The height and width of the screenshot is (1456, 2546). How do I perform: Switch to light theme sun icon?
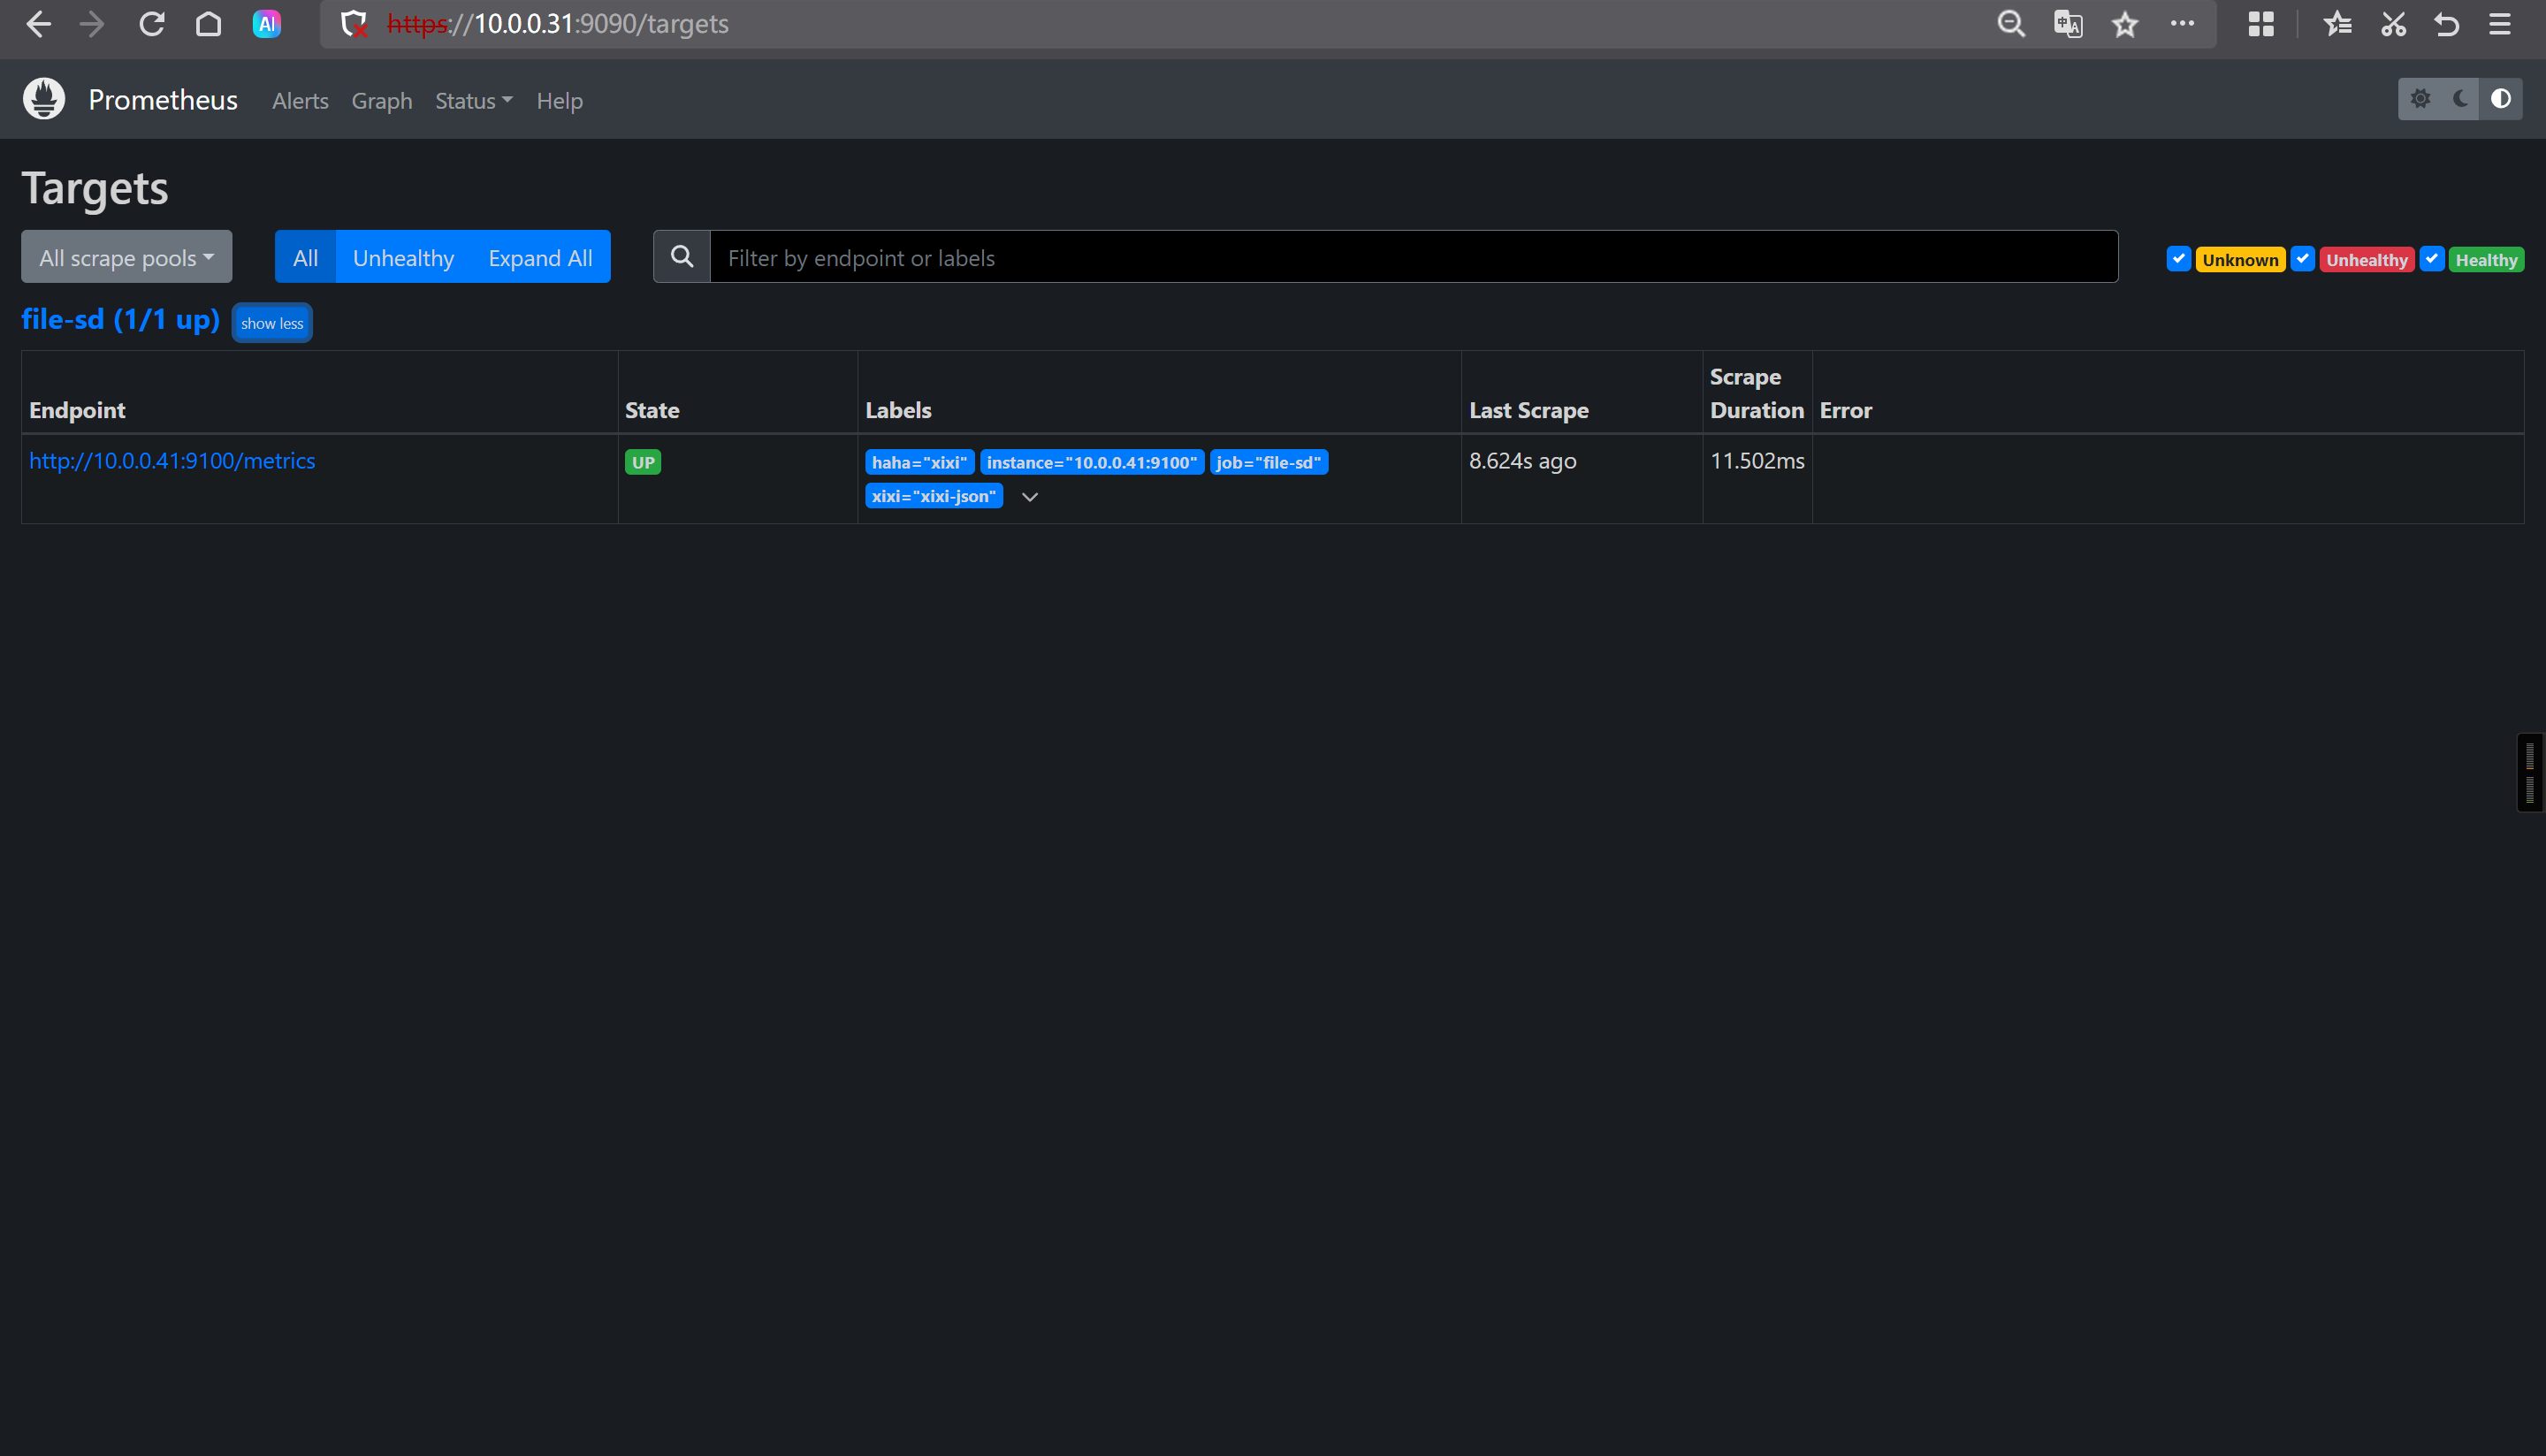pos(2420,99)
